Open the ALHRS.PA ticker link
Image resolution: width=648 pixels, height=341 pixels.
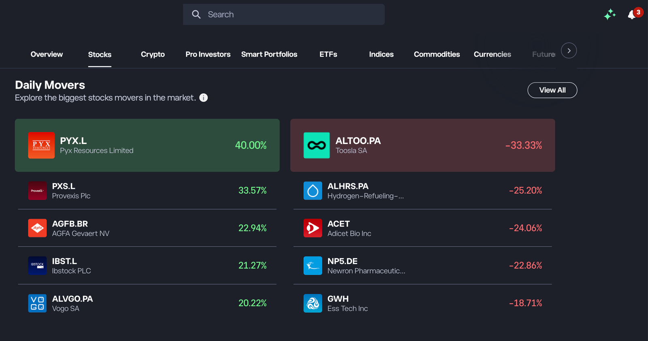point(348,186)
